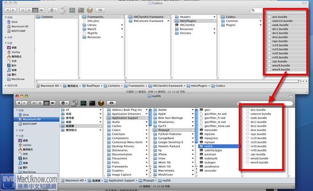
Task: Click the forward arrow in reallib window toolbar
Action: (x=24, y=103)
